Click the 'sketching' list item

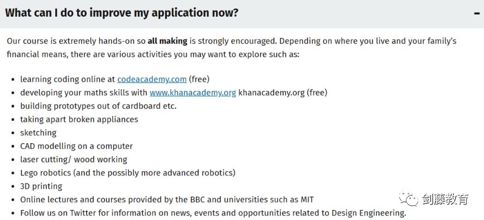39,133
